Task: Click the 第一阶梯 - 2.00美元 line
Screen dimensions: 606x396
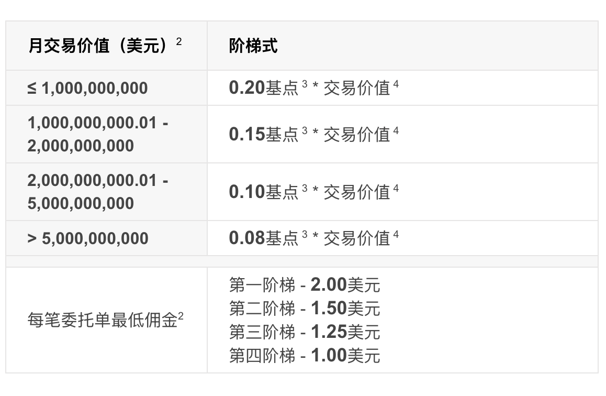Action: click(x=304, y=285)
